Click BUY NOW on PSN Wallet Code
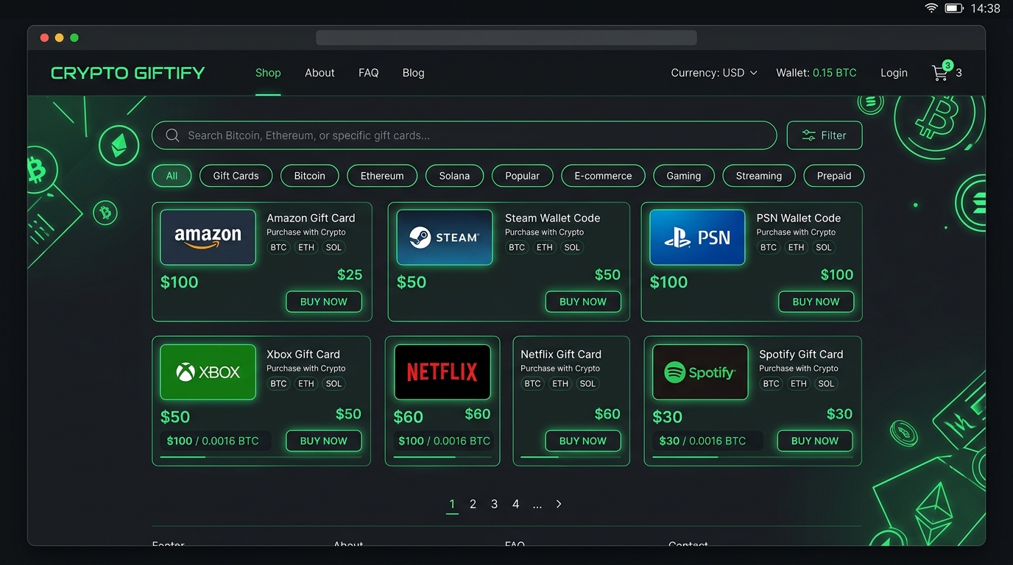This screenshot has height=565, width=1013. coord(816,302)
